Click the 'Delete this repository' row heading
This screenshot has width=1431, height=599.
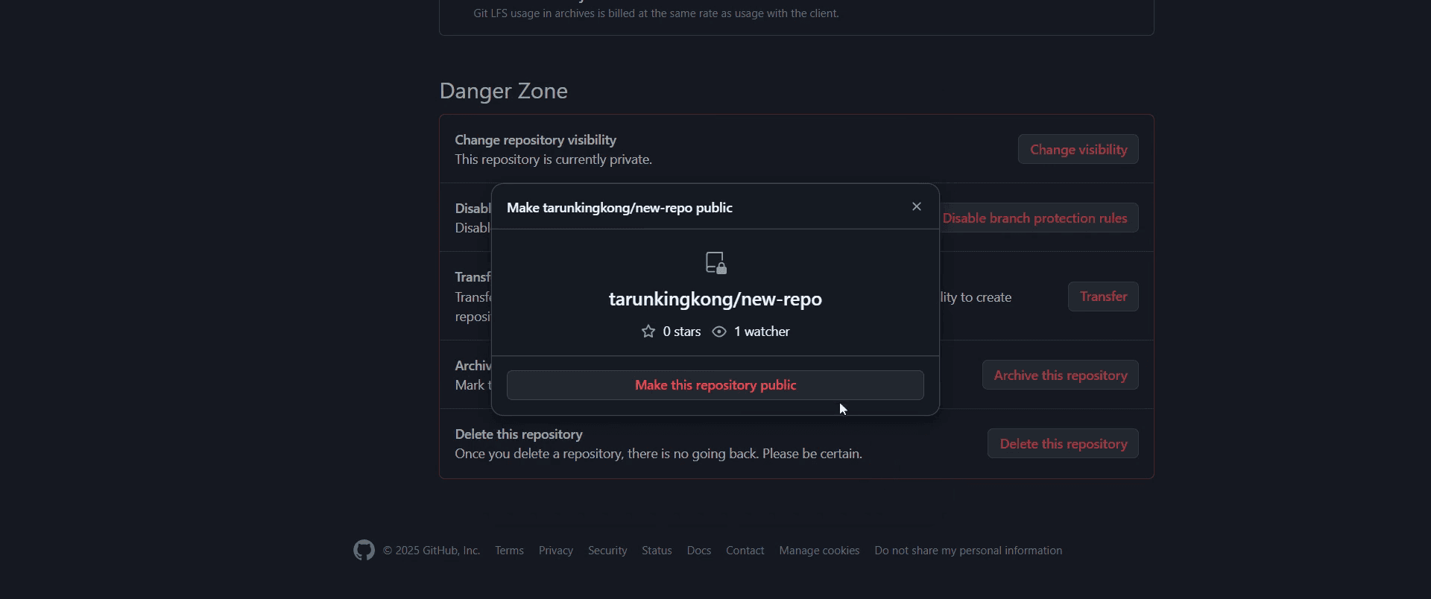(x=519, y=434)
